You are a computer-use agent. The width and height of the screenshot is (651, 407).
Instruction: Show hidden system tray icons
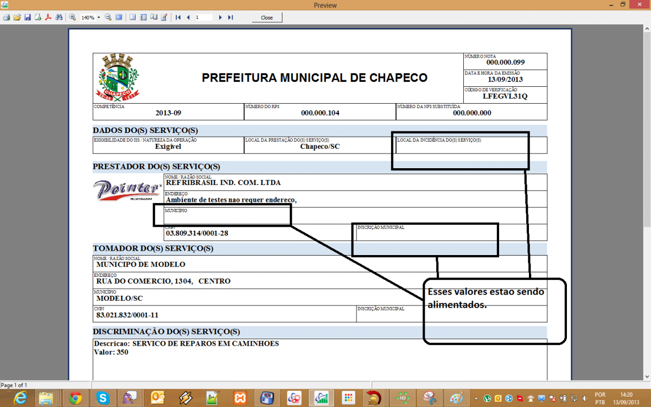pyautogui.click(x=477, y=398)
